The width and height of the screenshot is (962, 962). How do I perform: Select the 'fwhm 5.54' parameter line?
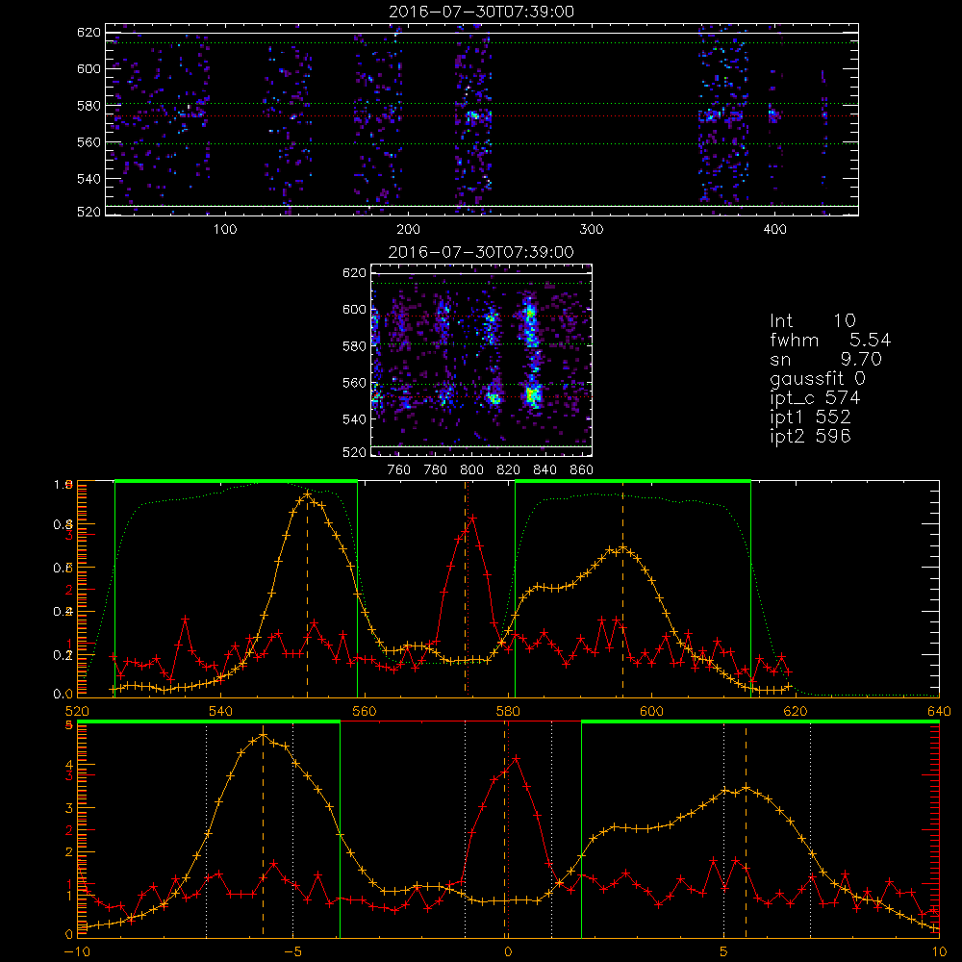830,340
